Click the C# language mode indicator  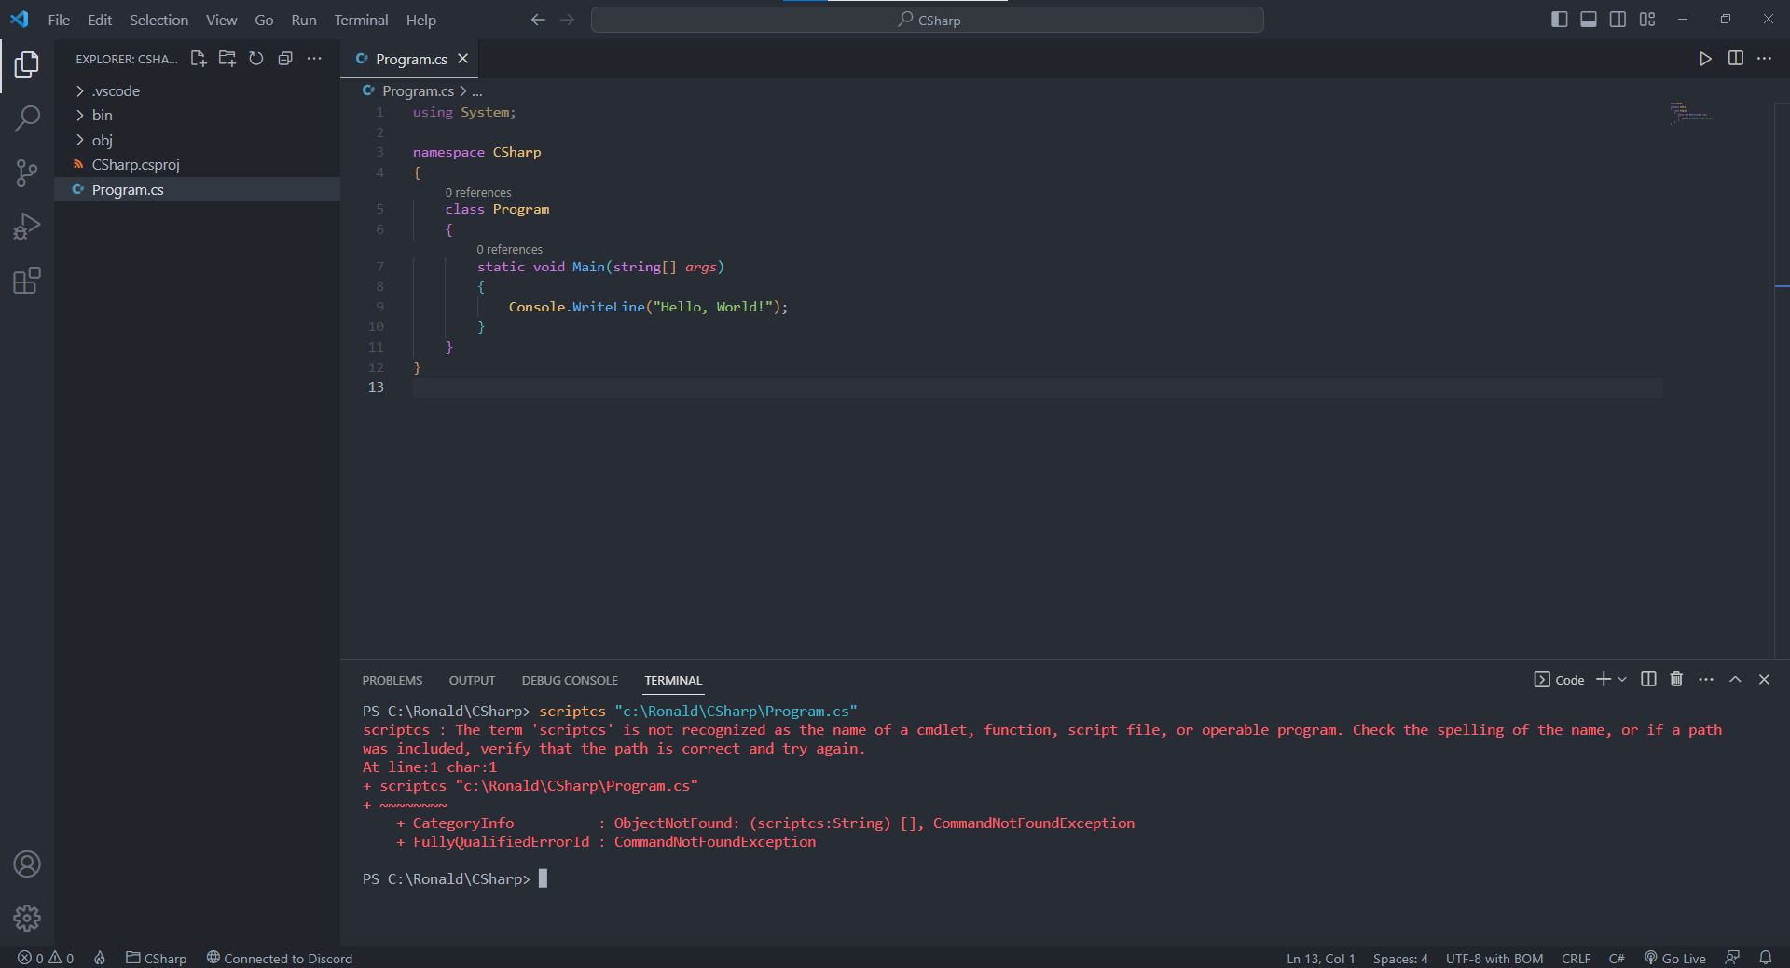click(x=1617, y=958)
